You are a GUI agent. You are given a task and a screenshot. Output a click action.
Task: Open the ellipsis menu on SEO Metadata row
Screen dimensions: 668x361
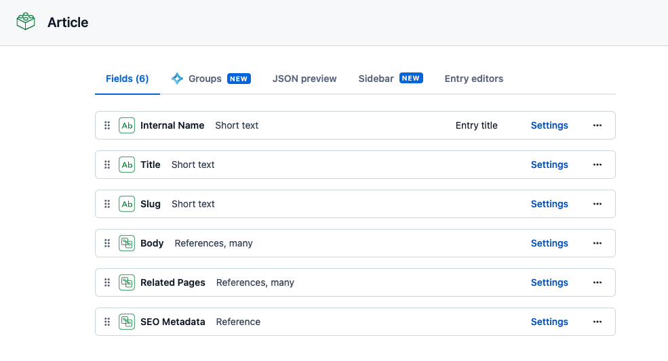pos(597,322)
